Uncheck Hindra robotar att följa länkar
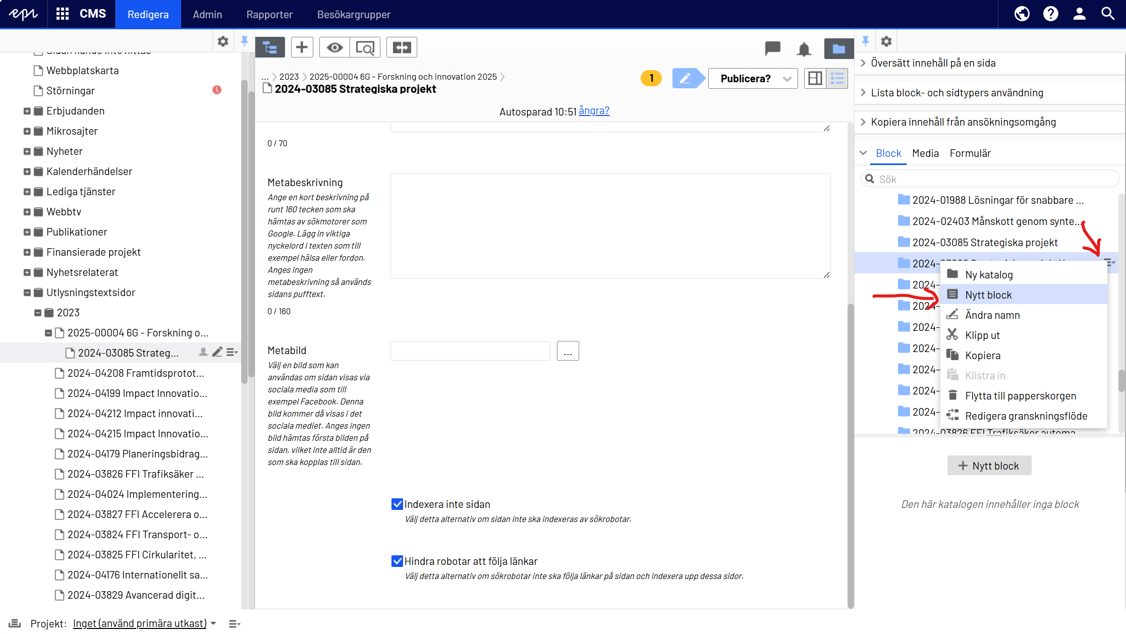Viewport: 1126px width, 634px height. point(397,561)
